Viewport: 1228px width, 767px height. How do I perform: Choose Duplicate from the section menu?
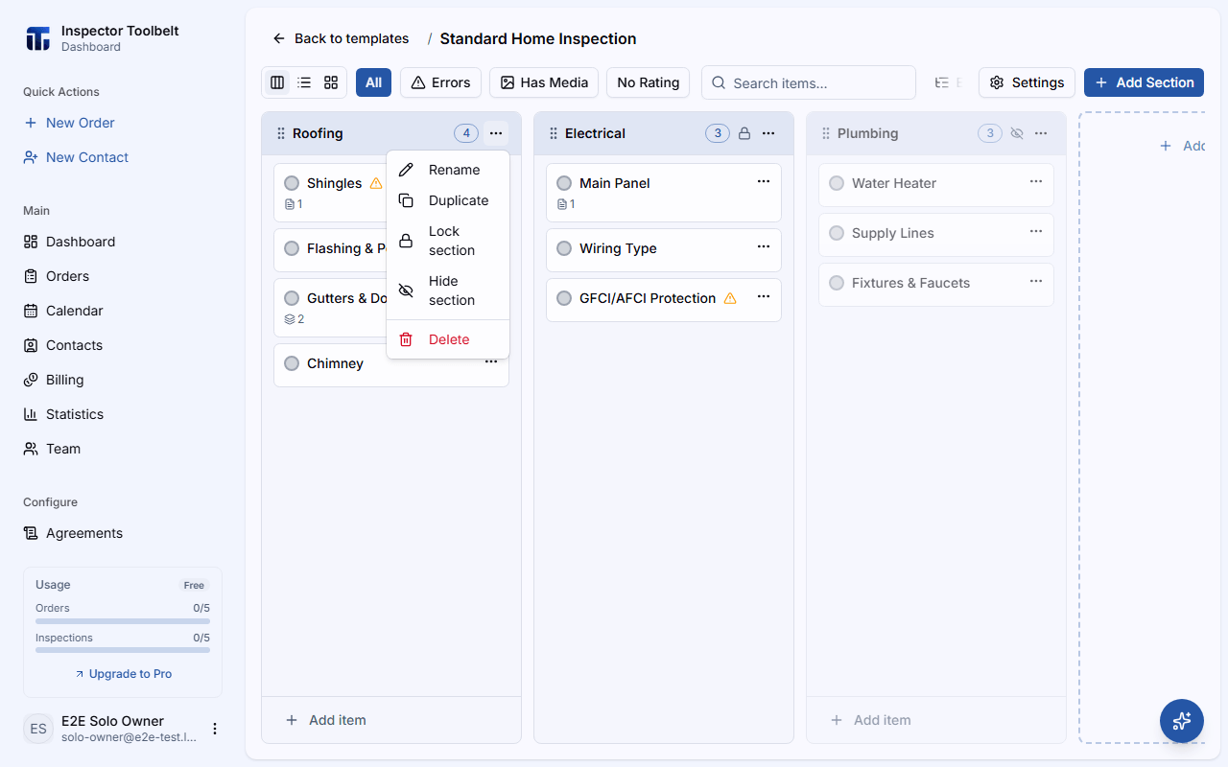click(448, 200)
